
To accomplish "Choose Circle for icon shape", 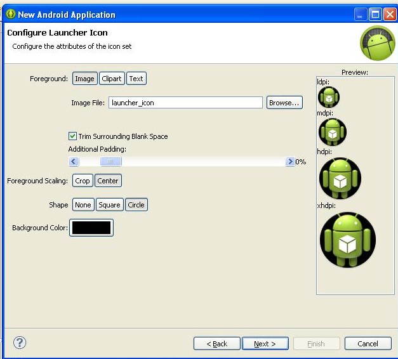I will (136, 205).
